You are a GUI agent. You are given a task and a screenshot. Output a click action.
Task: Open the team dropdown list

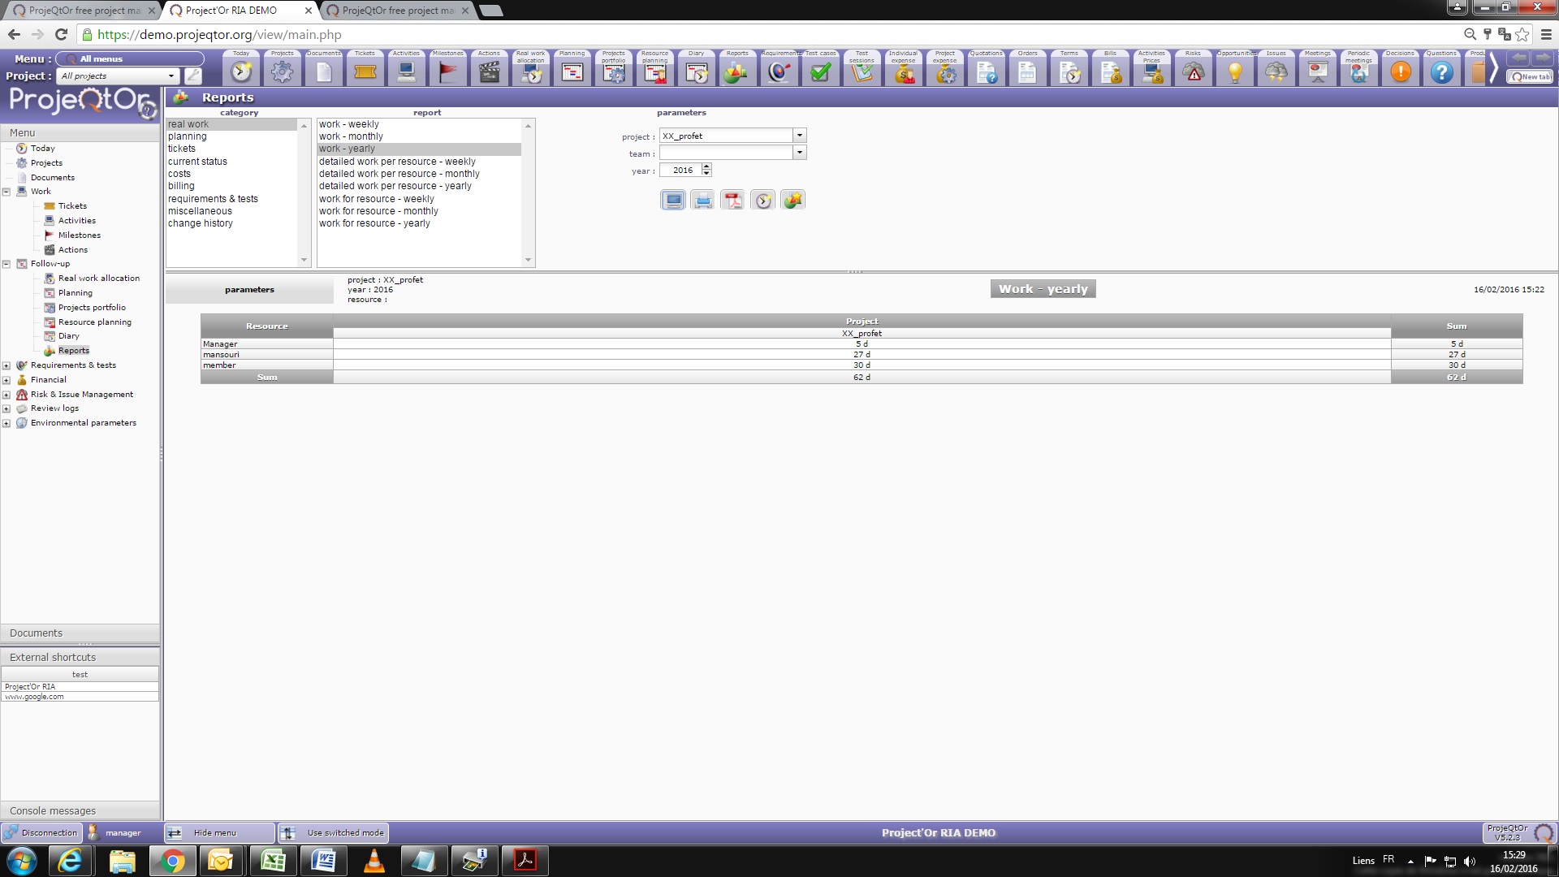[x=800, y=153]
